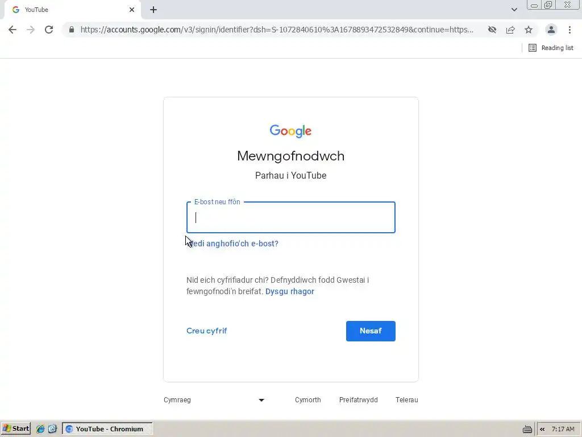The height and width of the screenshot is (437, 582).
Task: Open site info via the padlock icon
Action: pos(72,30)
